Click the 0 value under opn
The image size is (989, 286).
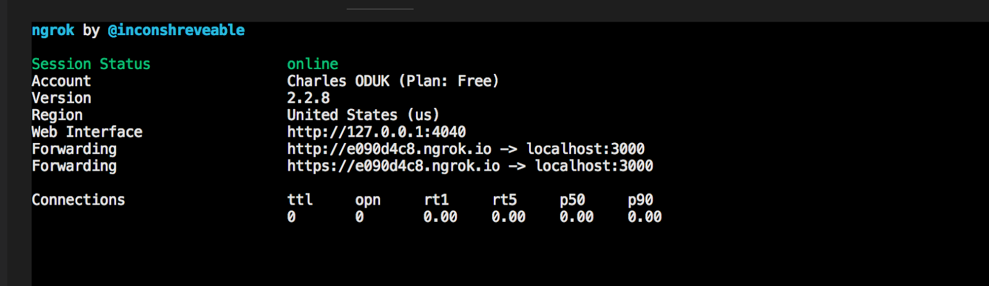click(x=359, y=217)
